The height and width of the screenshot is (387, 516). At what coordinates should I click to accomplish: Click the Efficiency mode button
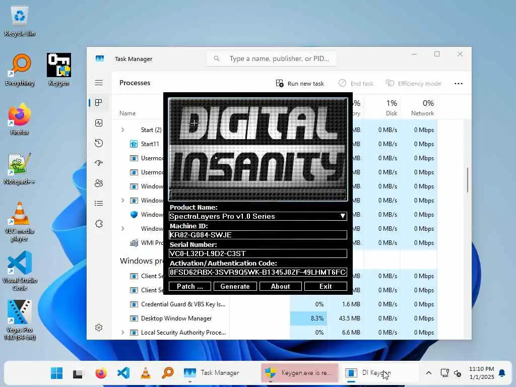[413, 84]
